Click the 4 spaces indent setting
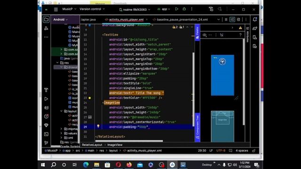 click(242, 151)
